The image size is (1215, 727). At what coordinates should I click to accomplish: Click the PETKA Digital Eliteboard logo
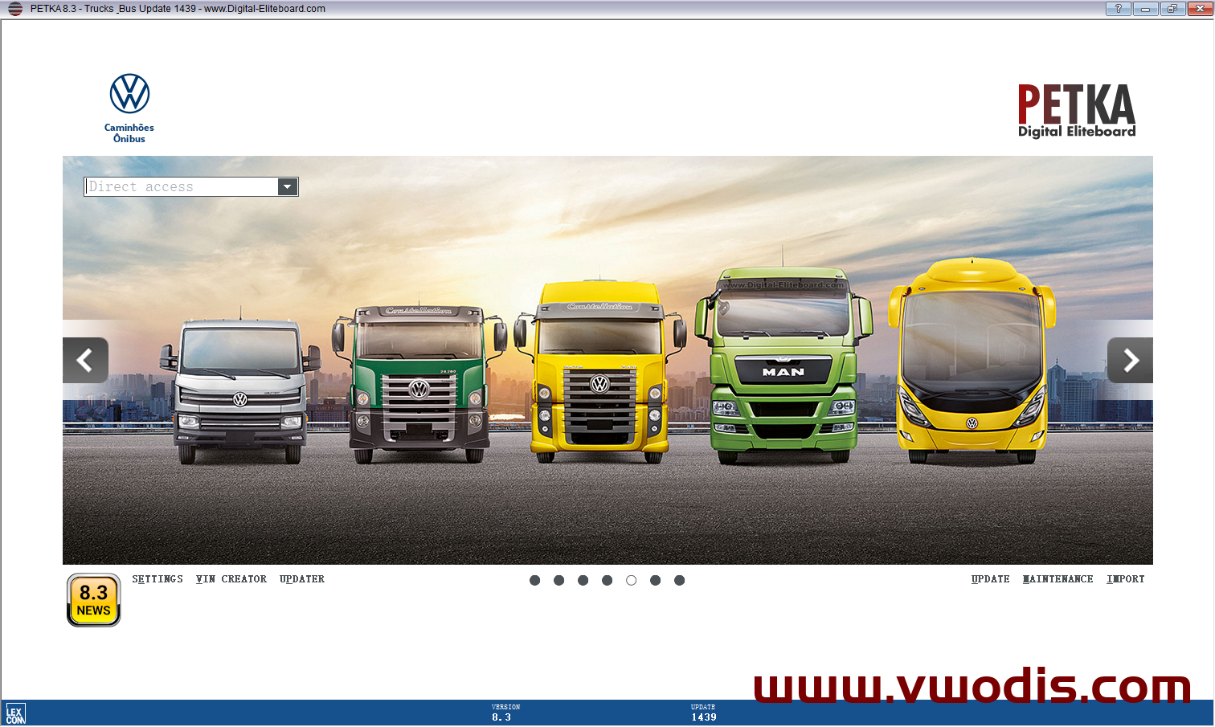coord(1077,111)
